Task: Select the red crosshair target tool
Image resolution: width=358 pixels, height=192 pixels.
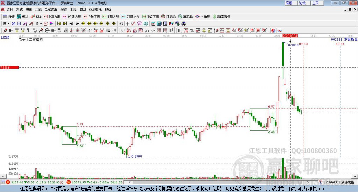Action: 71,30
